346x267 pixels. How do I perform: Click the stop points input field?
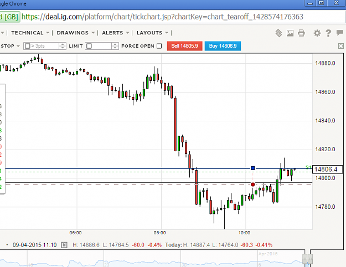tap(45, 46)
